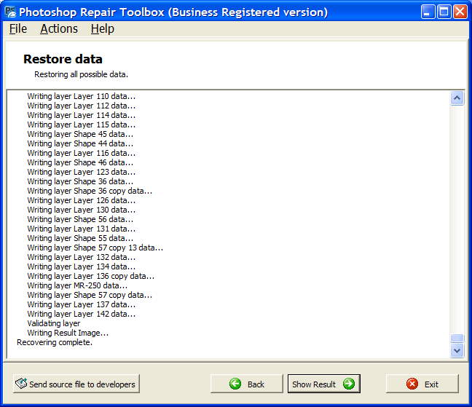Select 'Writing layer Layer 137 data...' line

coord(82,305)
